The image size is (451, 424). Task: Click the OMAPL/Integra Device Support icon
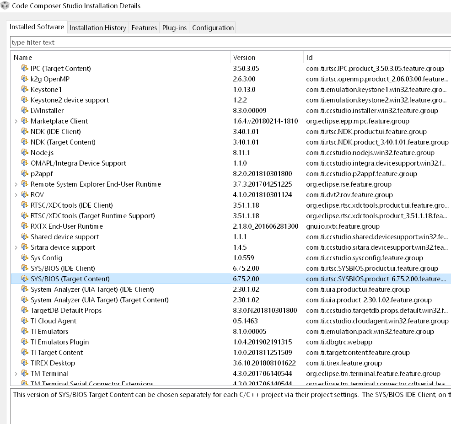click(x=25, y=163)
